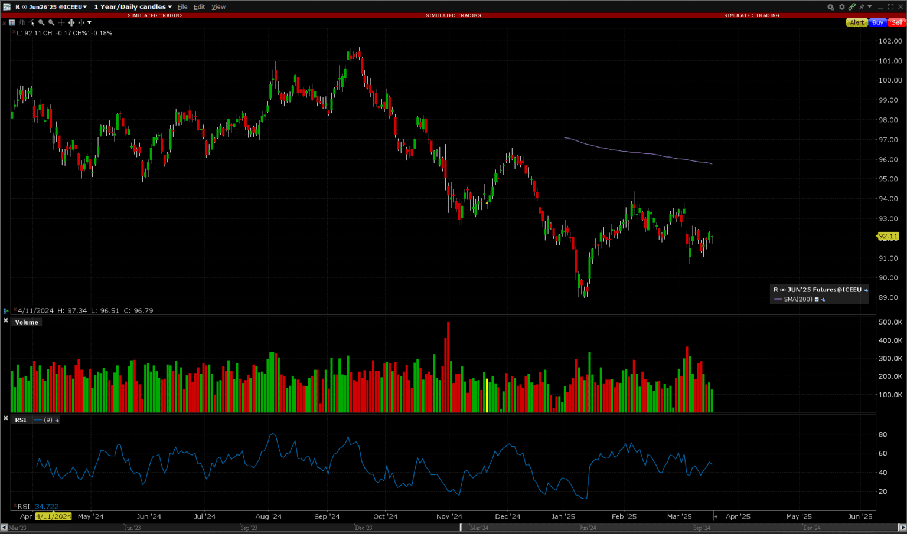The width and height of the screenshot is (907, 534).
Task: Open RSI settings with the wrench icon
Action: [x=57, y=420]
